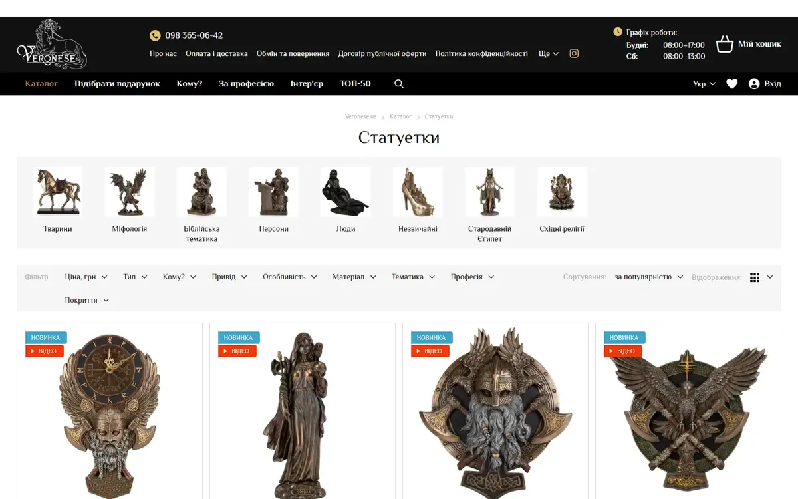
Task: Open the ТОП-50 menu item
Action: point(355,84)
